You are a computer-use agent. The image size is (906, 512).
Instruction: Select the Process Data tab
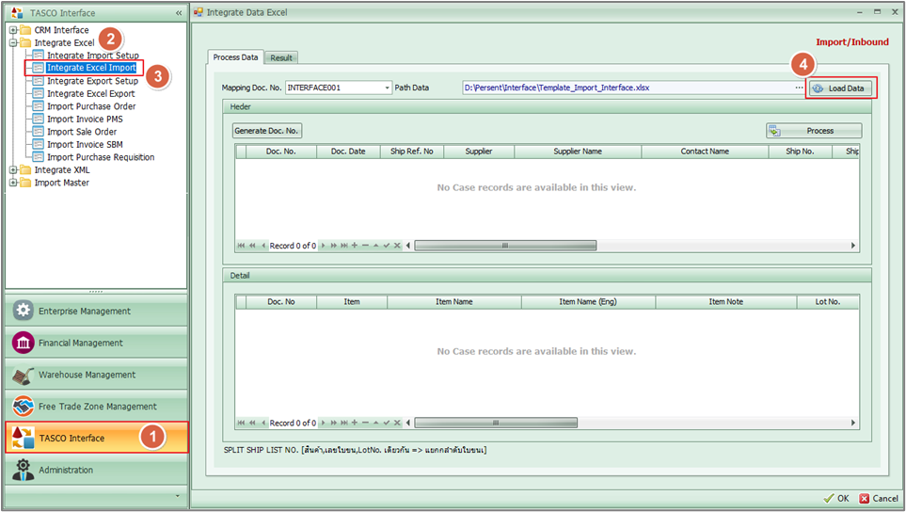point(235,57)
